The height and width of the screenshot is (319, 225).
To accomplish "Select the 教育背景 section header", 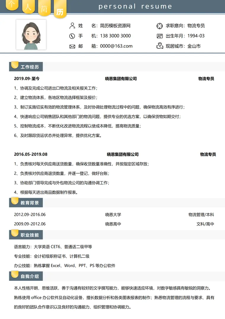I will tap(26, 202).
